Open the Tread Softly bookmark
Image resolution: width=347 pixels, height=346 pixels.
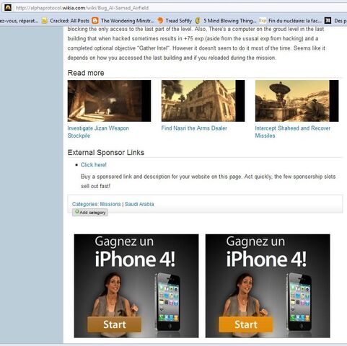[x=179, y=21]
